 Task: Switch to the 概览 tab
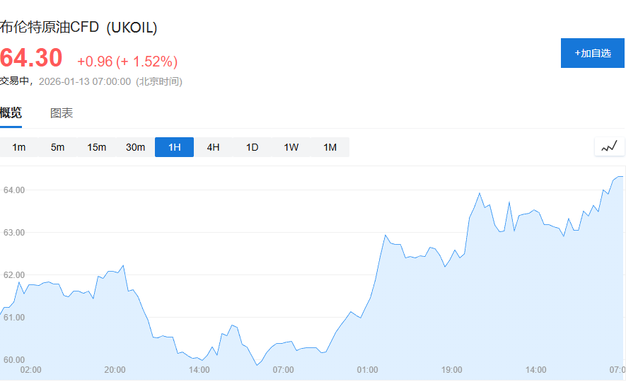point(11,113)
